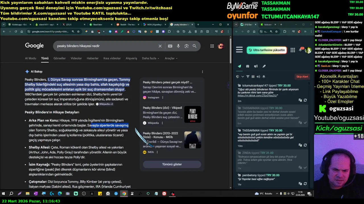Clear the Google search box text

coord(160,46)
